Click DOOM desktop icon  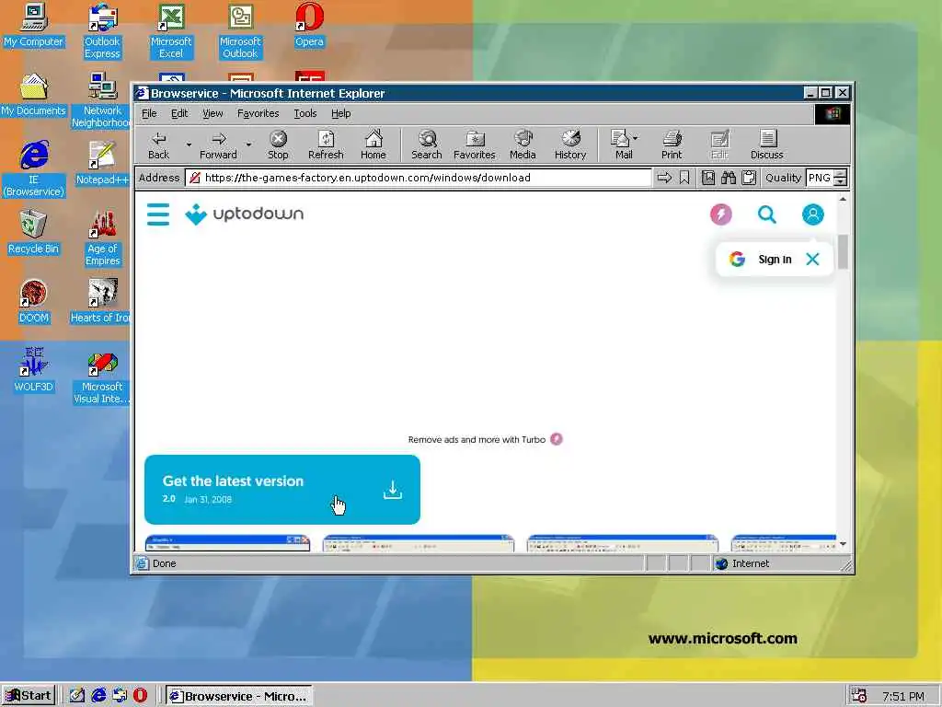pos(33,302)
